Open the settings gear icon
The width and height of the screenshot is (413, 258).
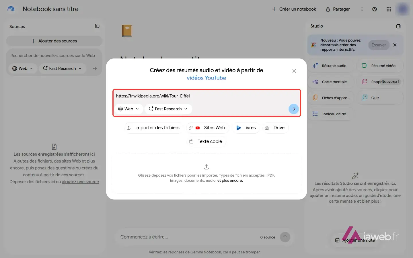pos(375,9)
